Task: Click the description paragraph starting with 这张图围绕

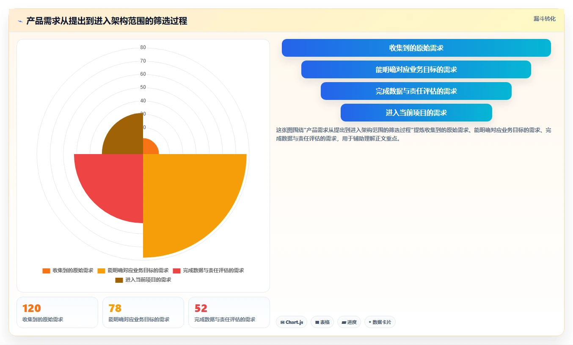Action: (413, 134)
